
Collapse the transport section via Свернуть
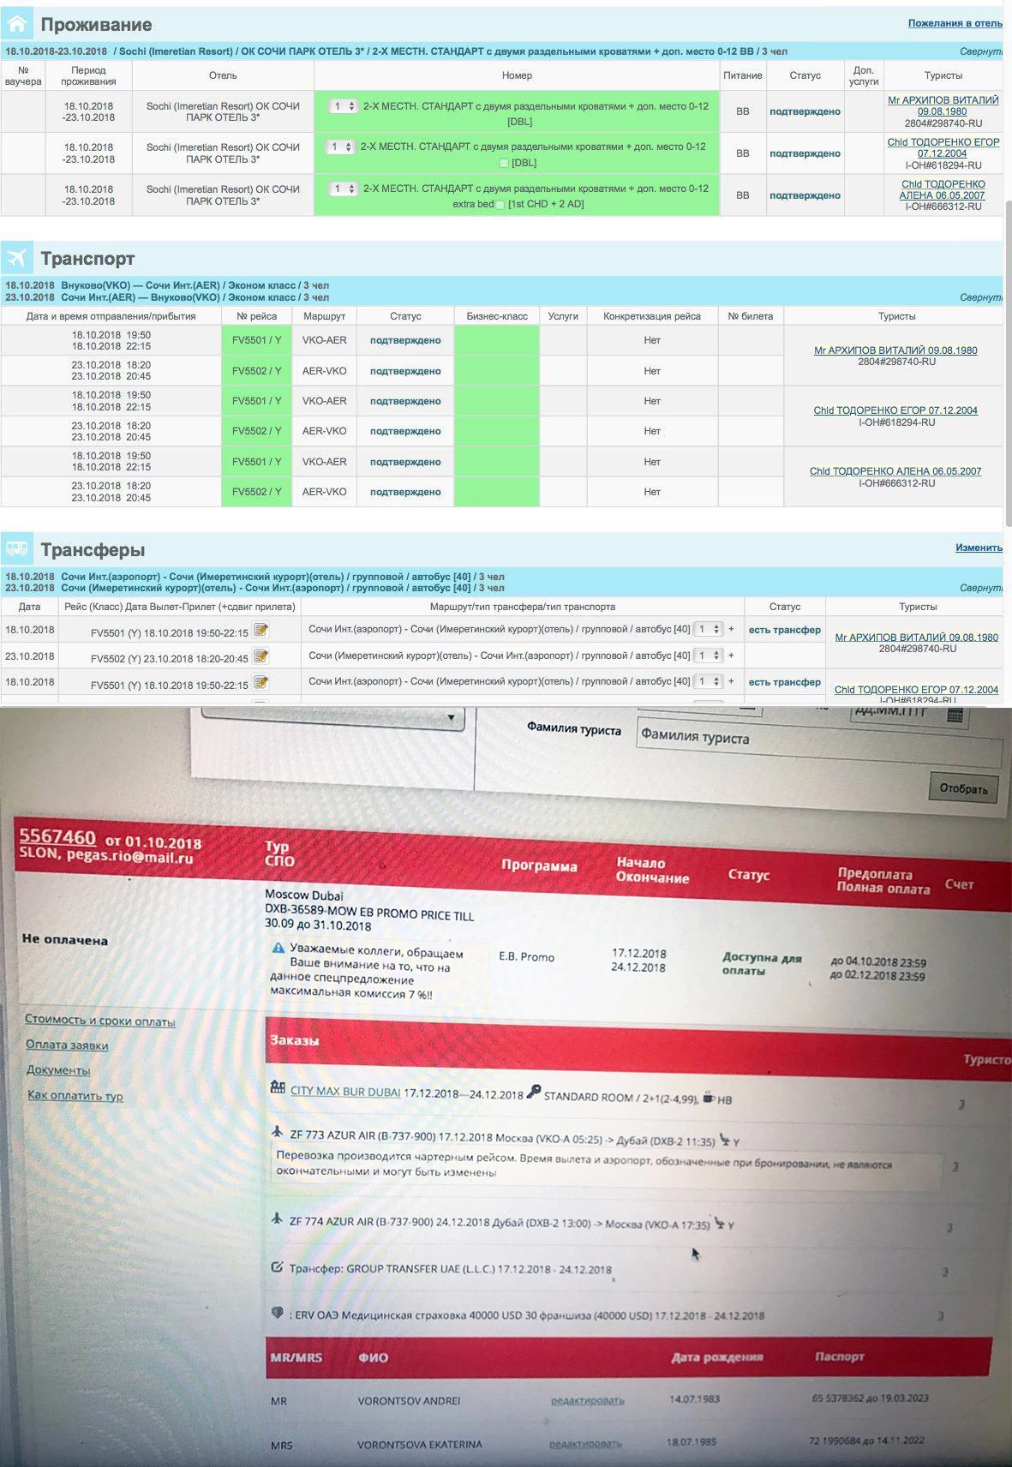pyautogui.click(x=980, y=297)
